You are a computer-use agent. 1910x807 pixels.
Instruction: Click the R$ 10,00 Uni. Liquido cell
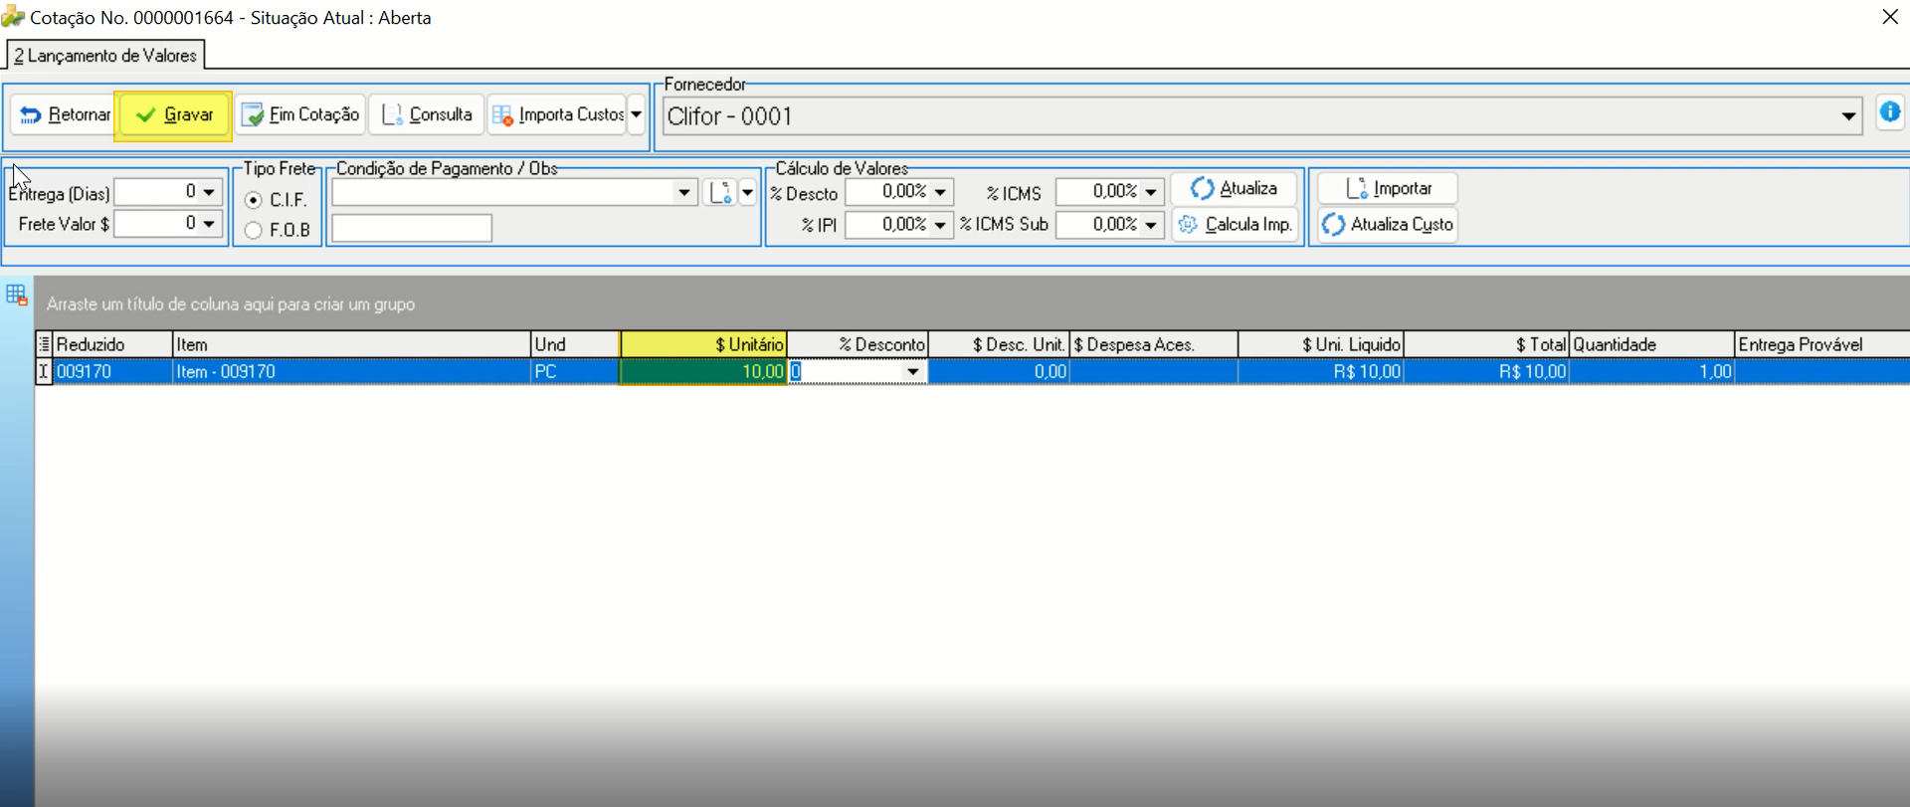(x=1321, y=371)
